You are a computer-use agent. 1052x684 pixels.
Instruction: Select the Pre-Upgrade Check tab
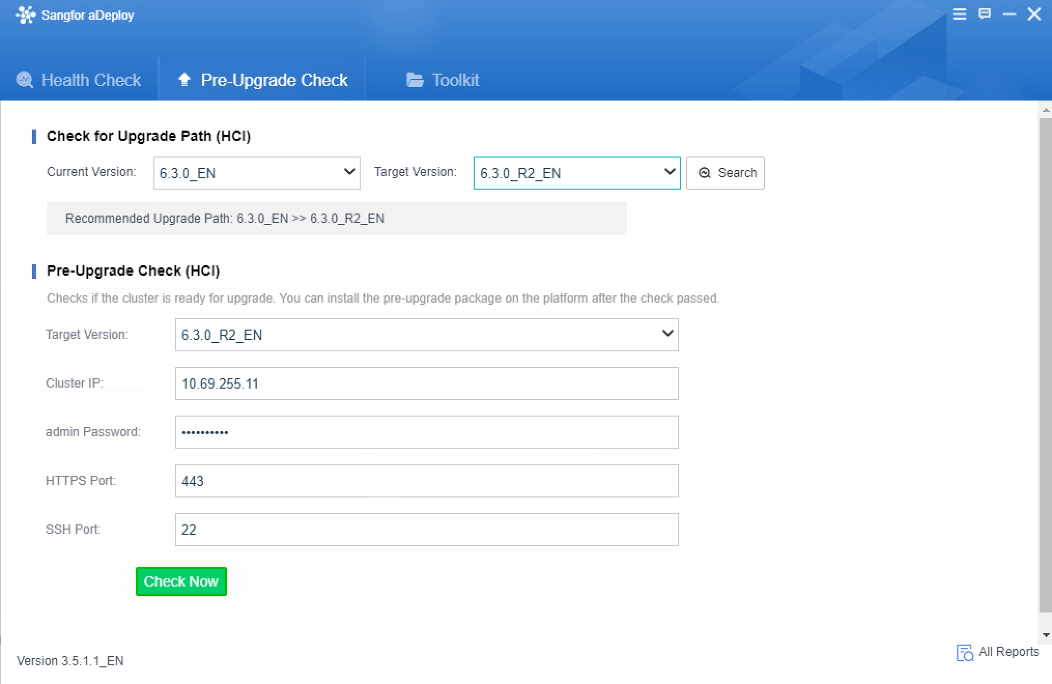pyautogui.click(x=262, y=80)
